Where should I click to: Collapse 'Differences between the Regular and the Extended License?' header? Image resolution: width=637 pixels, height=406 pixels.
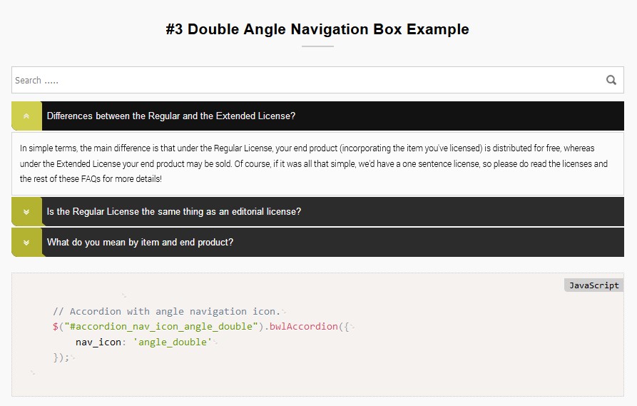point(171,116)
